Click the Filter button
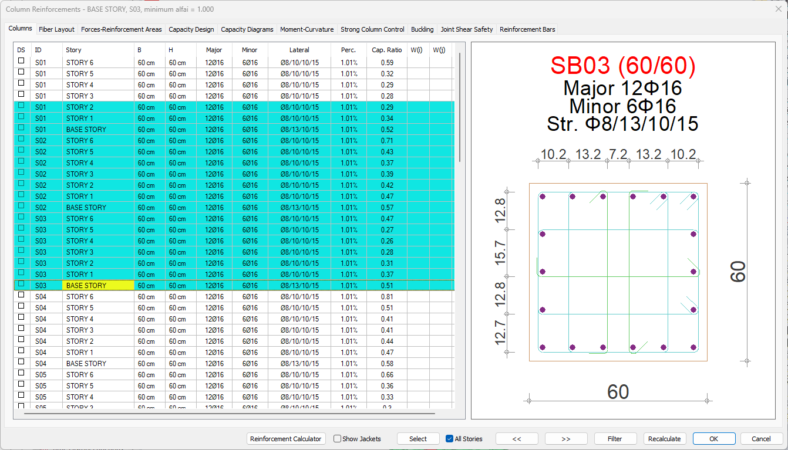Viewport: 788px width, 450px height. 615,439
